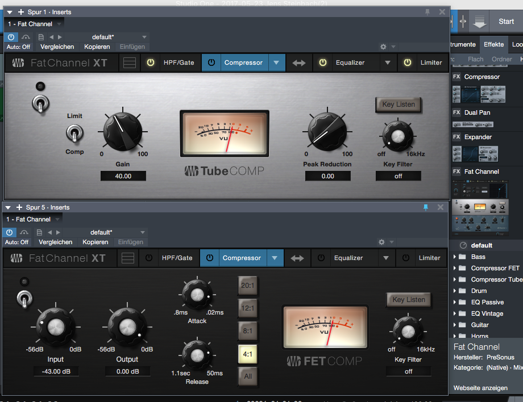Expand the EQ Vintage preset folder
The image size is (523, 402).
coord(455,313)
